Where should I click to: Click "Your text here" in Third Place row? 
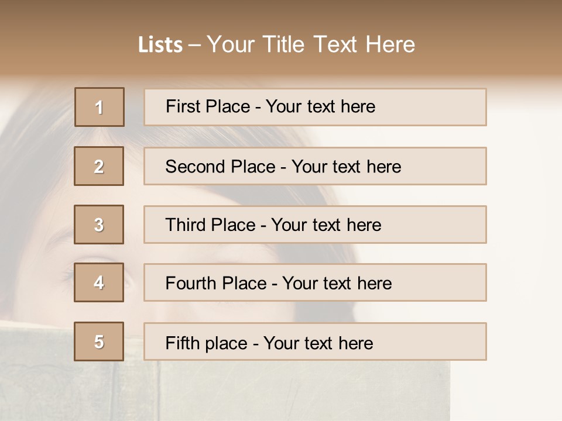click(x=327, y=225)
